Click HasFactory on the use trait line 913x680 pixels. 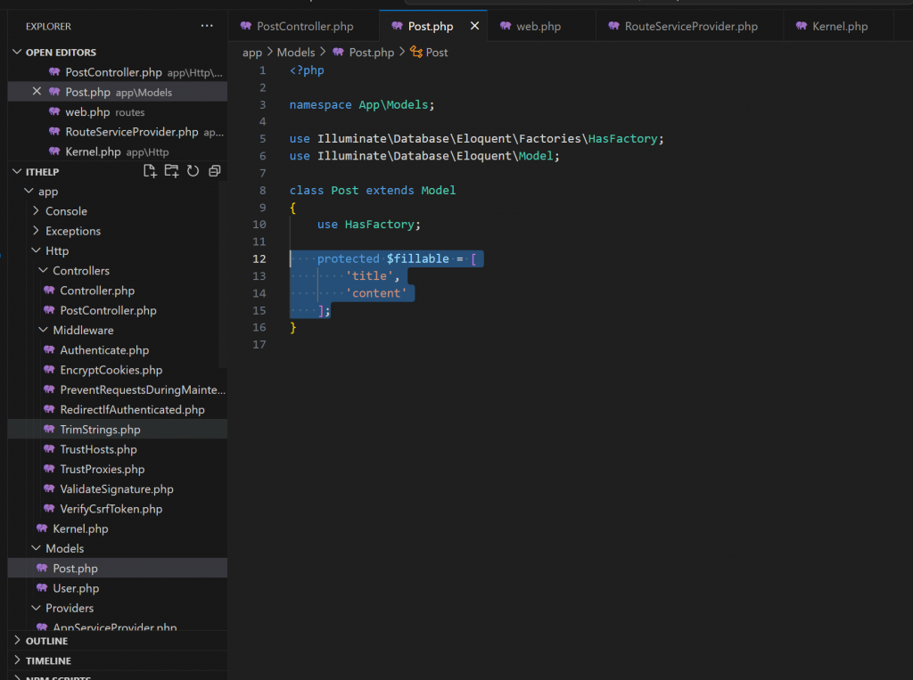[379, 225]
